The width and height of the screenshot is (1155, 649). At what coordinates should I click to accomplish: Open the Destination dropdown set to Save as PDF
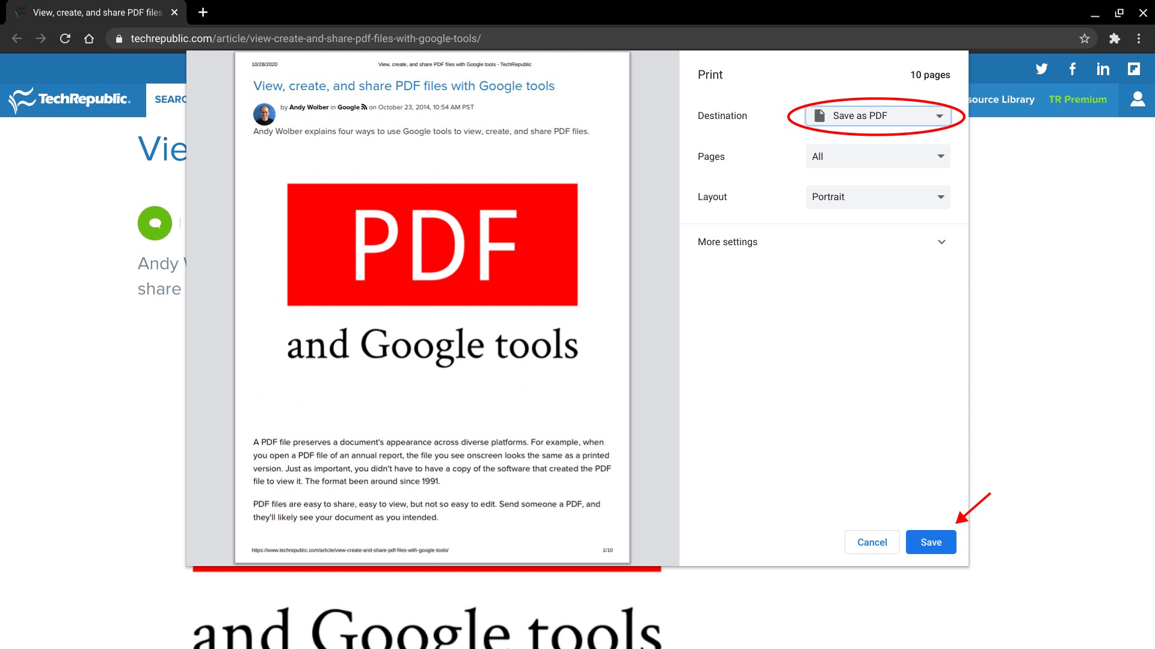[877, 115]
